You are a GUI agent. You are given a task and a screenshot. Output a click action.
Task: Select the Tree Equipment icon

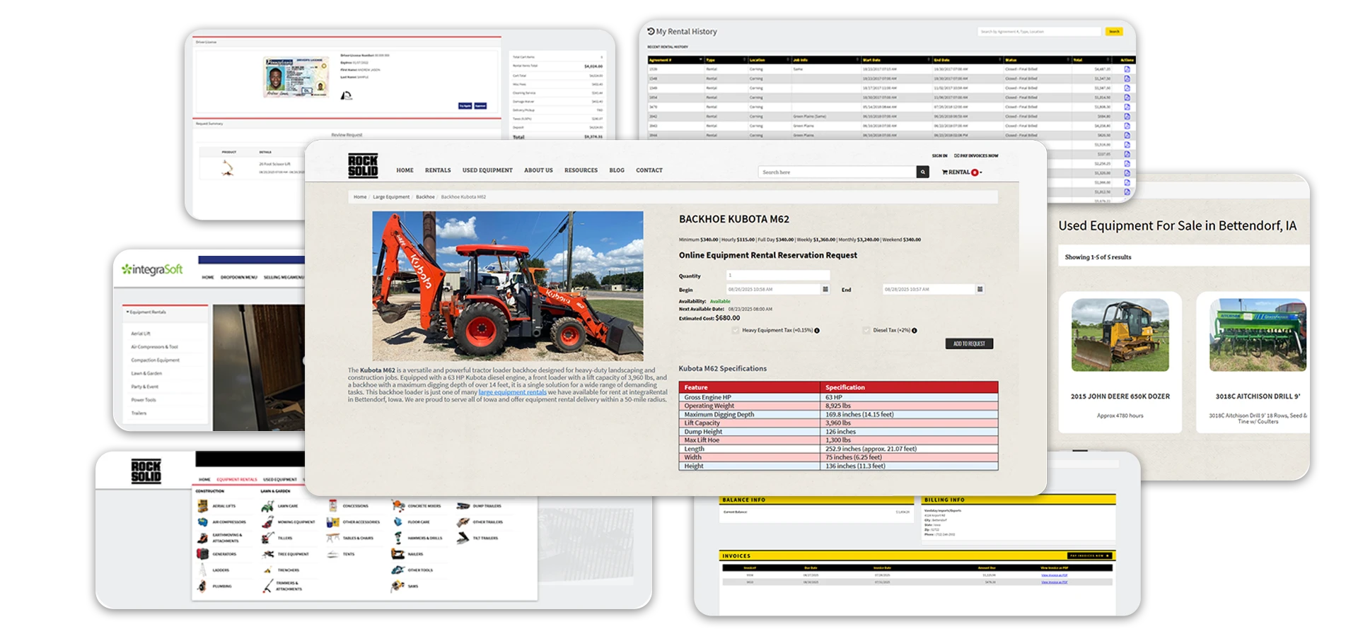pyautogui.click(x=267, y=554)
